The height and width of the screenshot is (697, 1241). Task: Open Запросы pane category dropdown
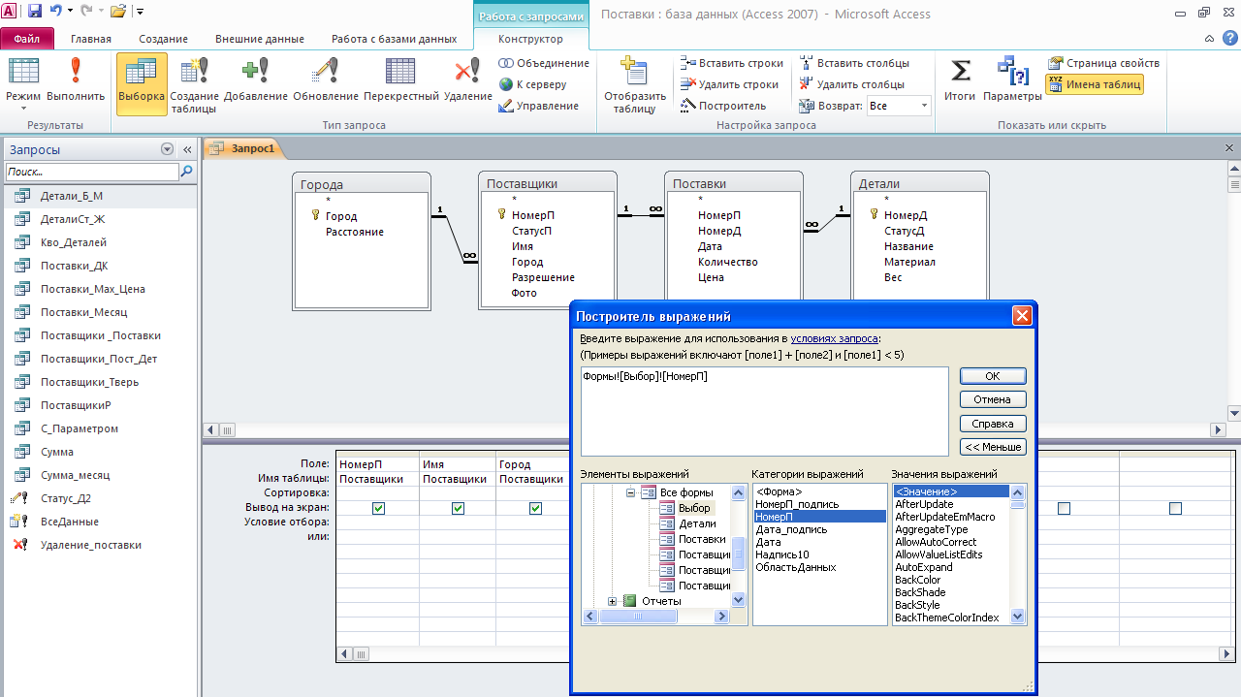tap(167, 149)
